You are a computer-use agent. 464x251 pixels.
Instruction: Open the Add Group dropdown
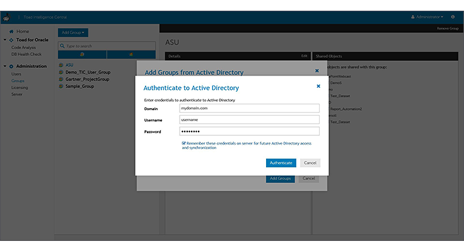coord(73,33)
